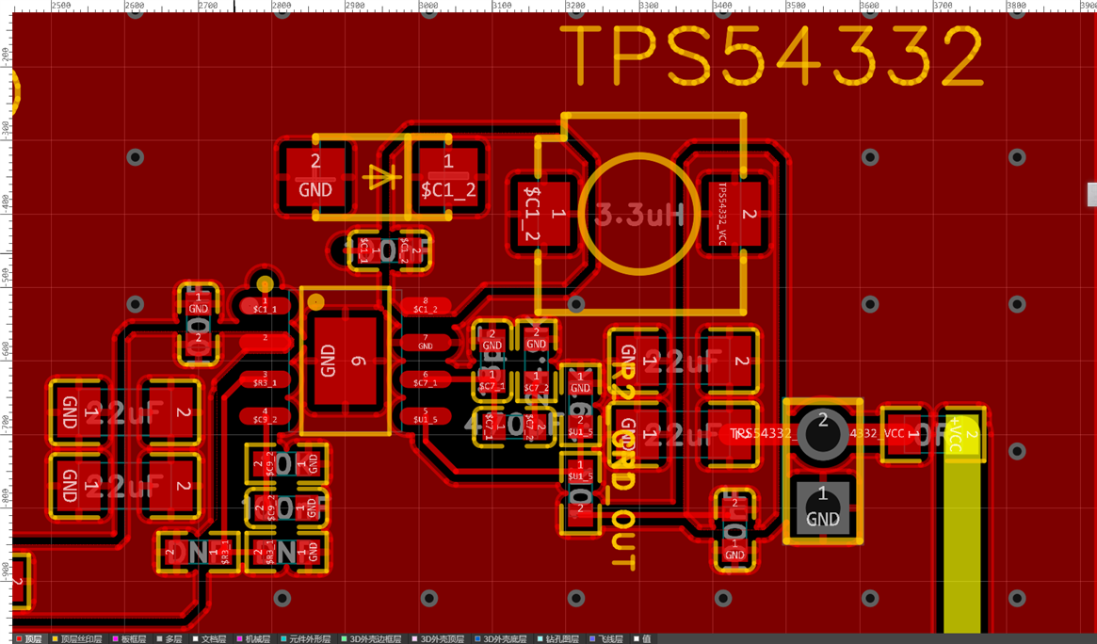Click the large GND pad 9 of IC
Image resolution: width=1097 pixels, height=644 pixels.
345,361
